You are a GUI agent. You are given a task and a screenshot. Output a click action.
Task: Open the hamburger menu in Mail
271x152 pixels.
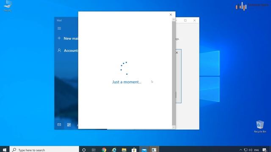click(x=59, y=28)
